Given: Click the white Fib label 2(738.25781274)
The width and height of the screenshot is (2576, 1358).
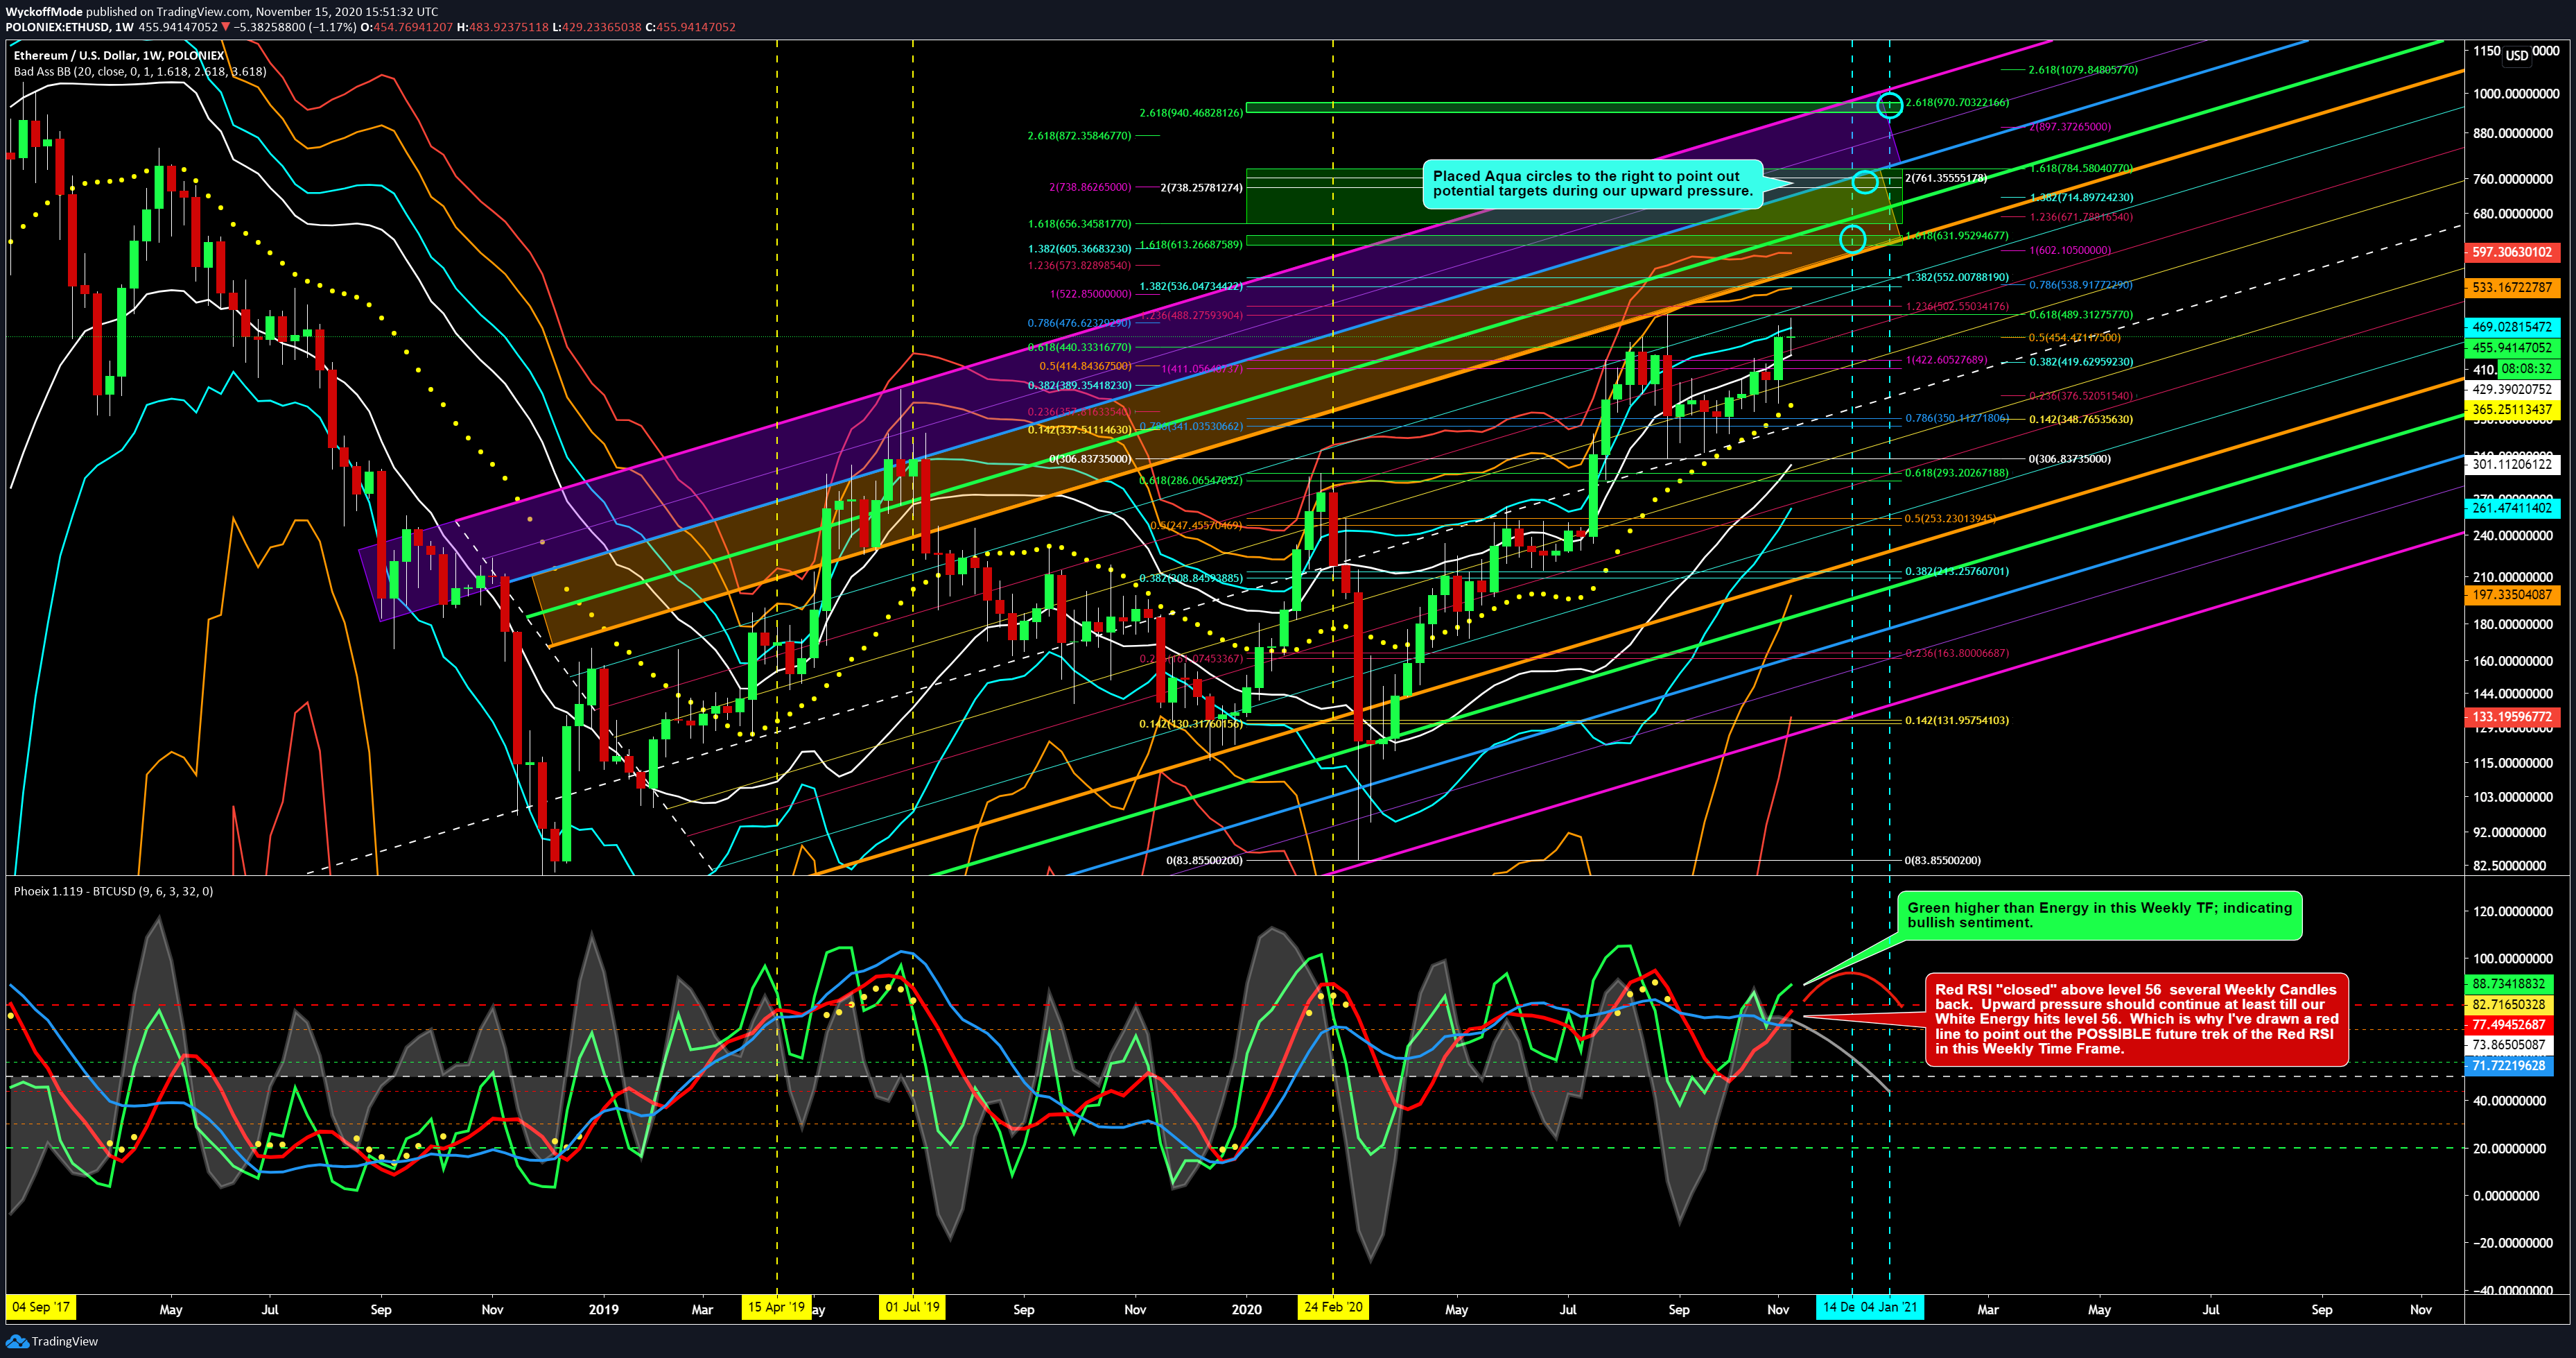Looking at the screenshot, I should (1202, 187).
